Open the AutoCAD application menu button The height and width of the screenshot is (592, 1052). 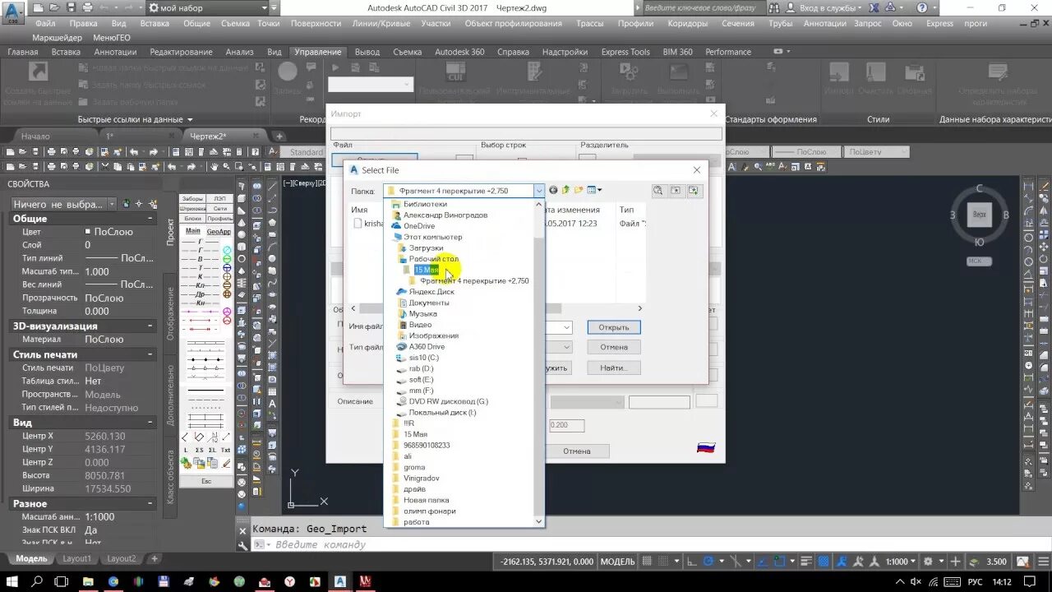point(14,12)
